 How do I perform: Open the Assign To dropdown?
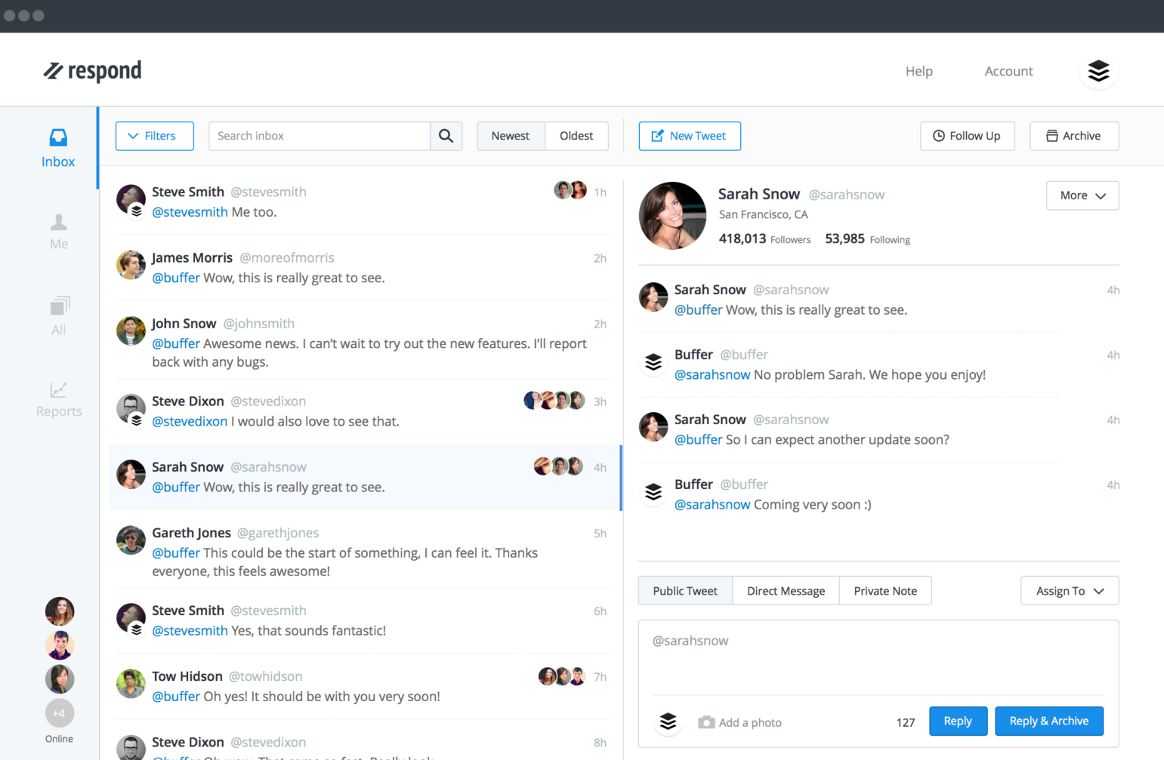point(1070,591)
